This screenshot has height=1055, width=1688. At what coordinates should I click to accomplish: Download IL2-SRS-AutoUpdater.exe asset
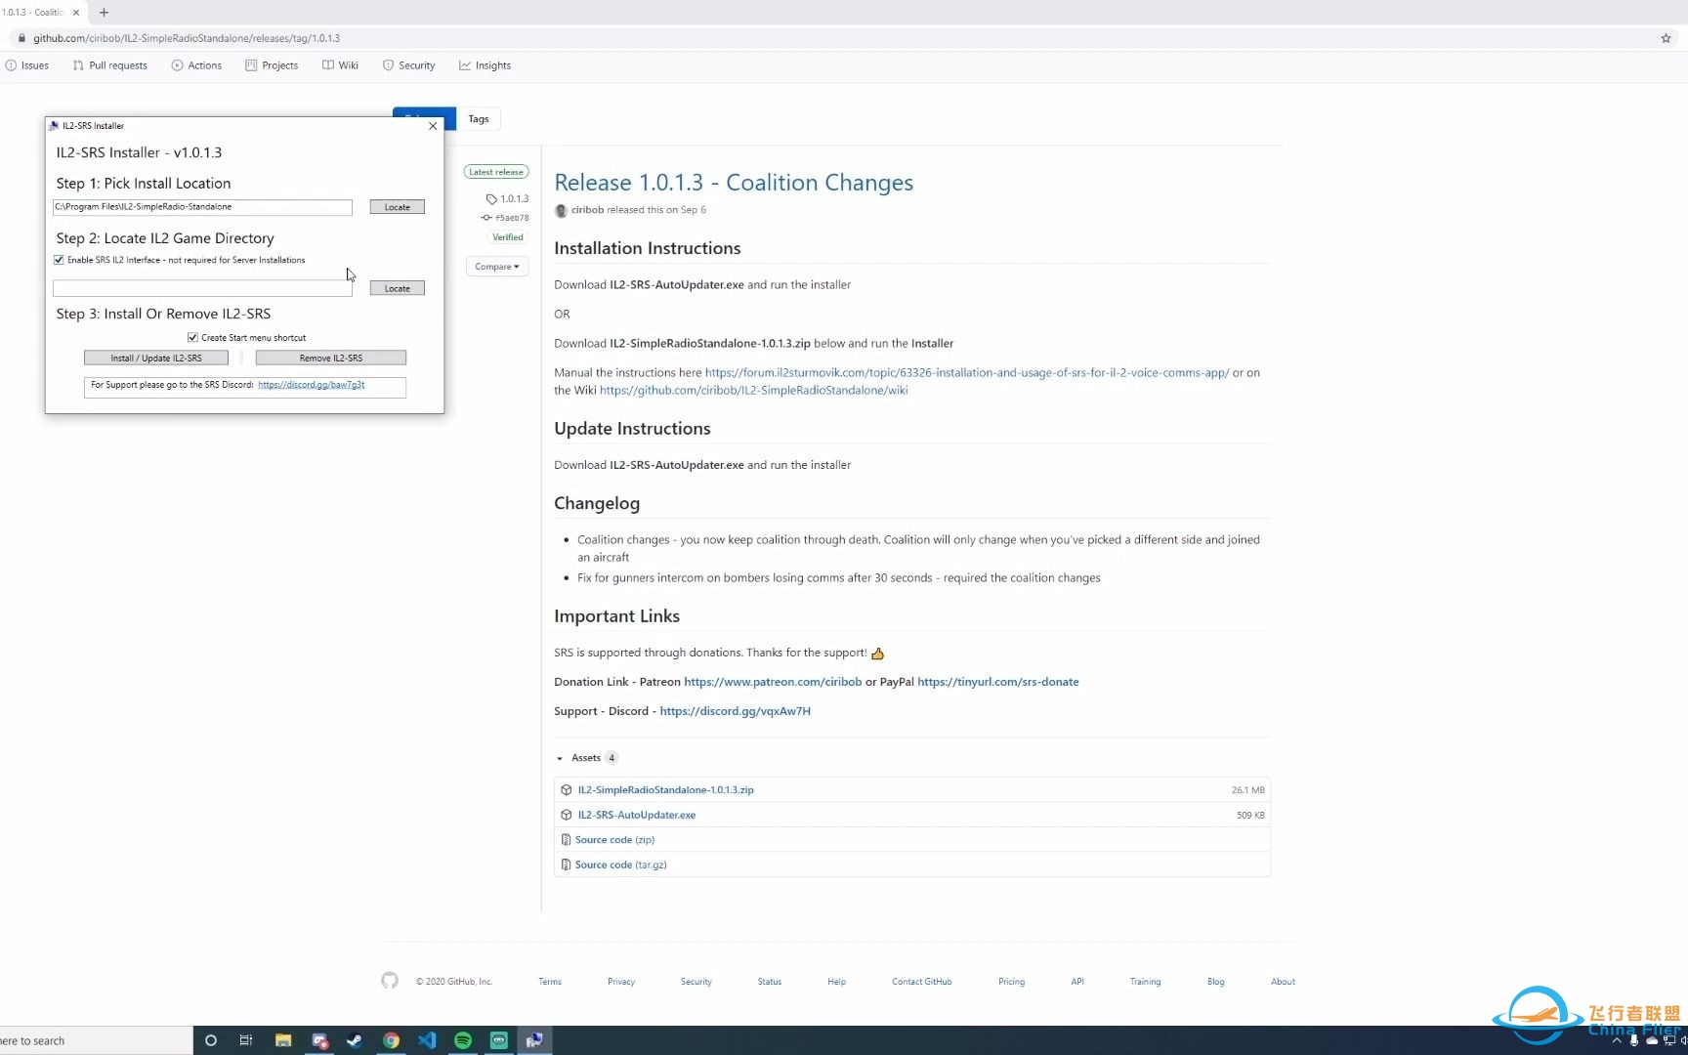click(637, 815)
